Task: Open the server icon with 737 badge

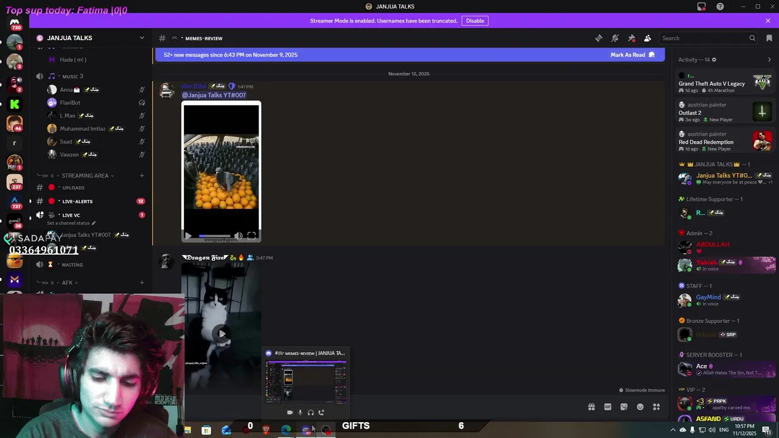Action: tap(15, 201)
